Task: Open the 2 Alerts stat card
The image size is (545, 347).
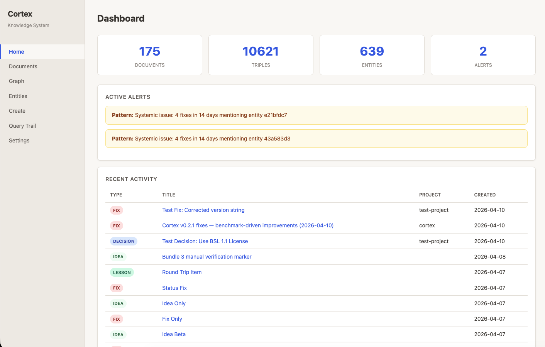Action: coord(483,55)
